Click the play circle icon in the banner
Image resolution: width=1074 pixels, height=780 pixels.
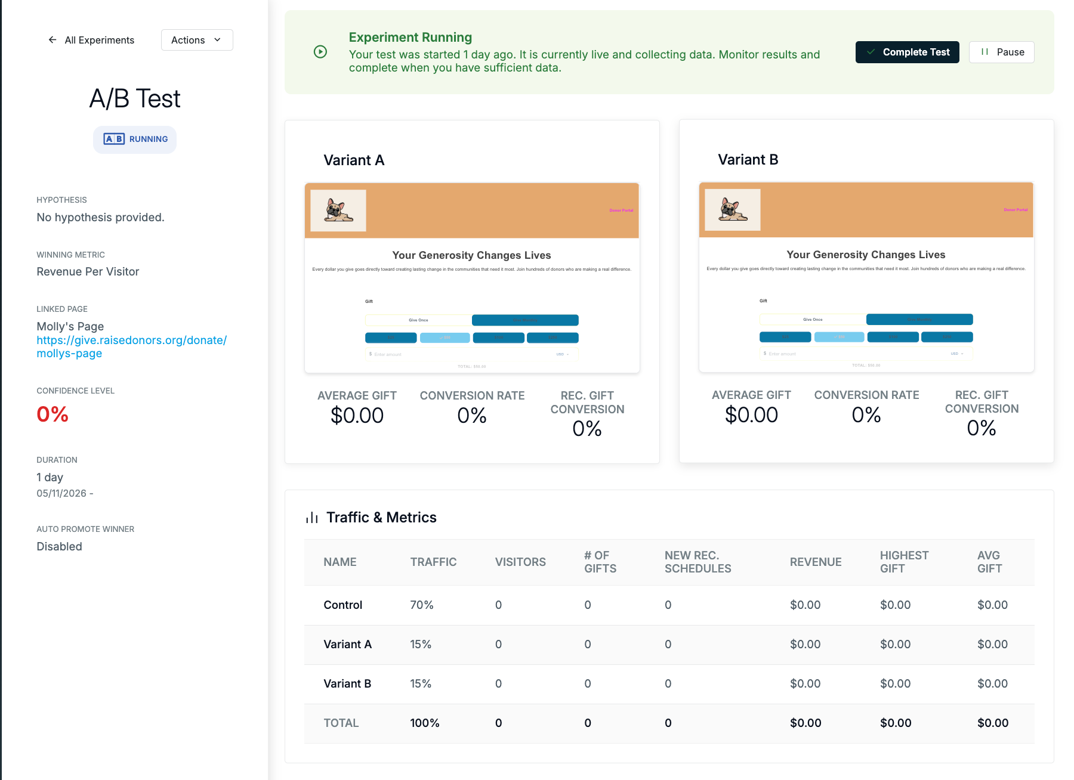[320, 52]
